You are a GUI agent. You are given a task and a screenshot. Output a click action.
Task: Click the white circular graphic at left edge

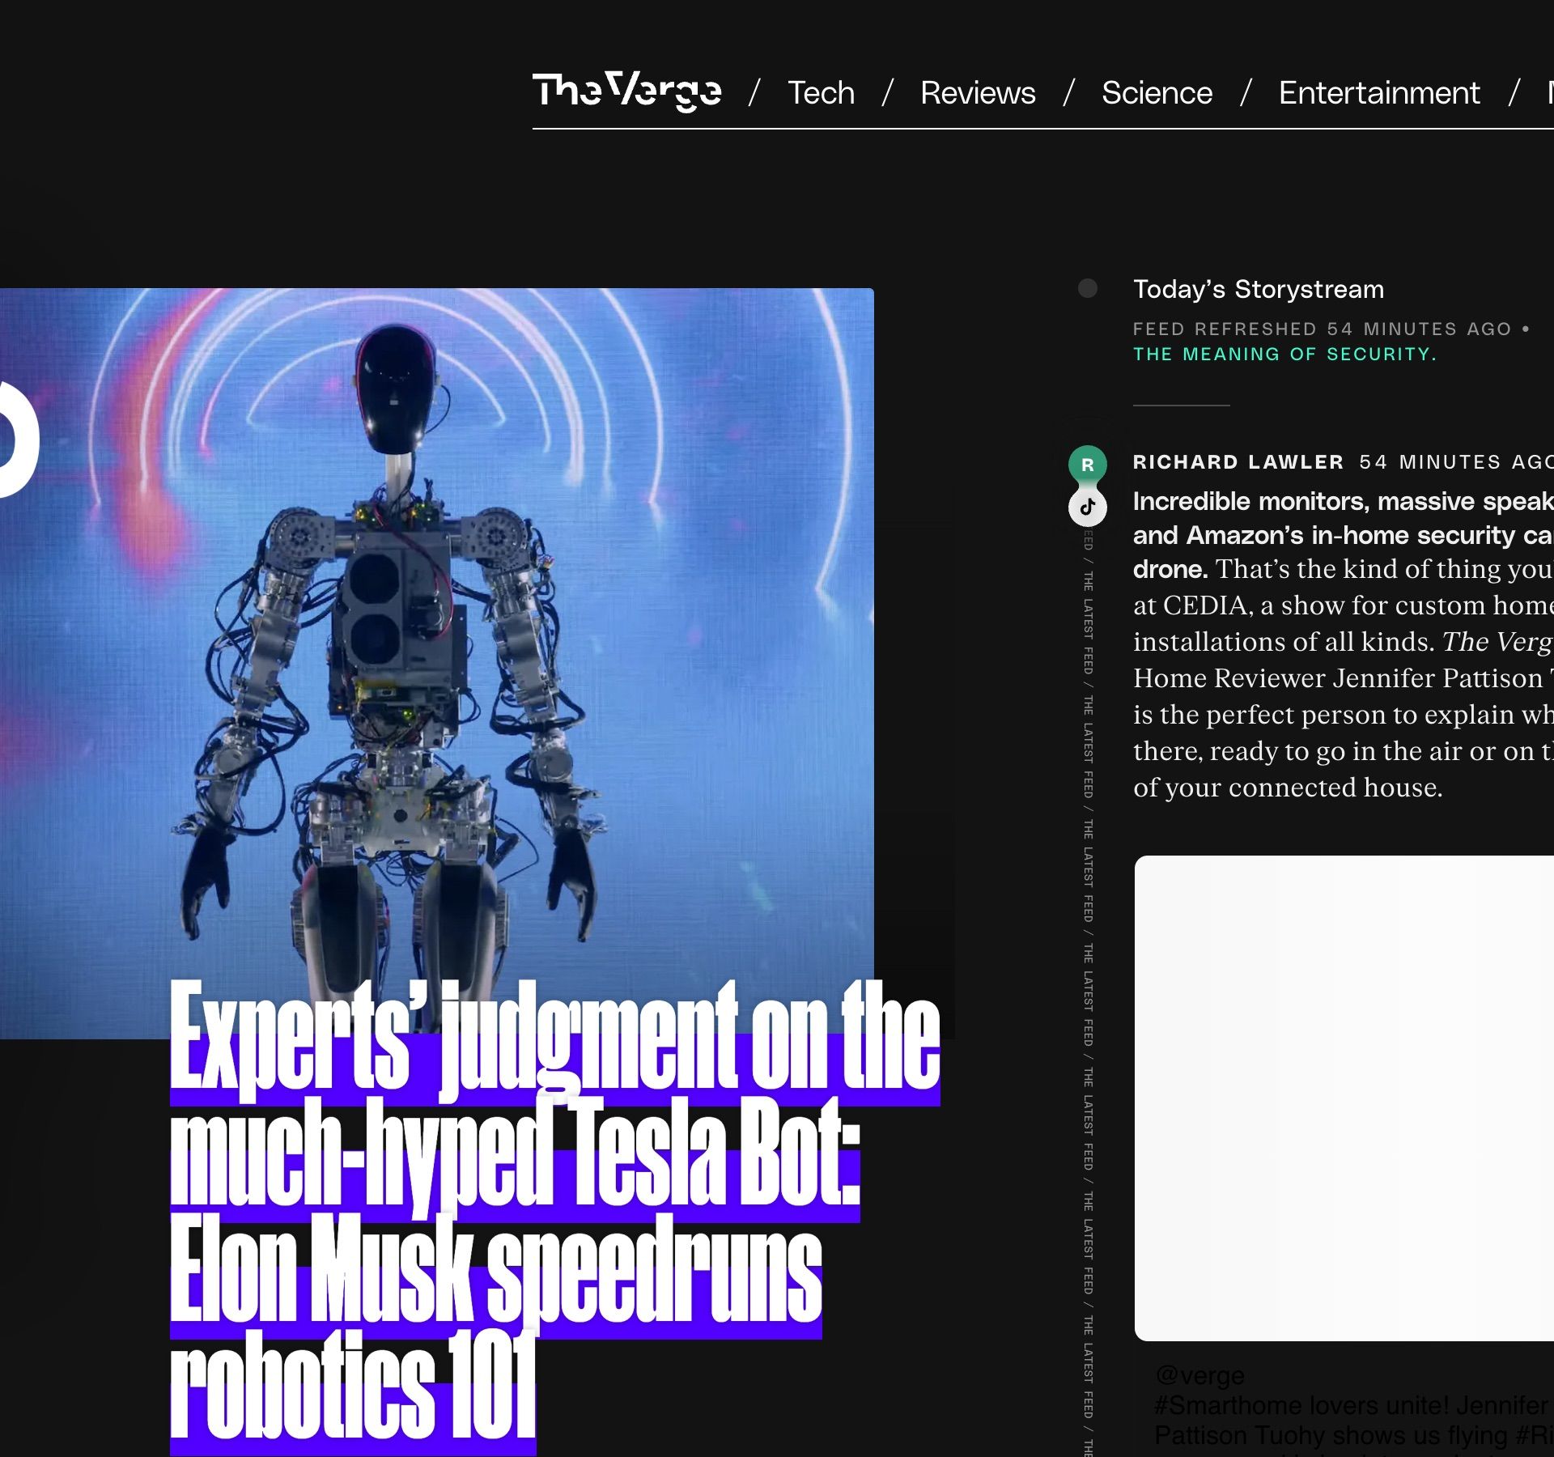pyautogui.click(x=16, y=438)
